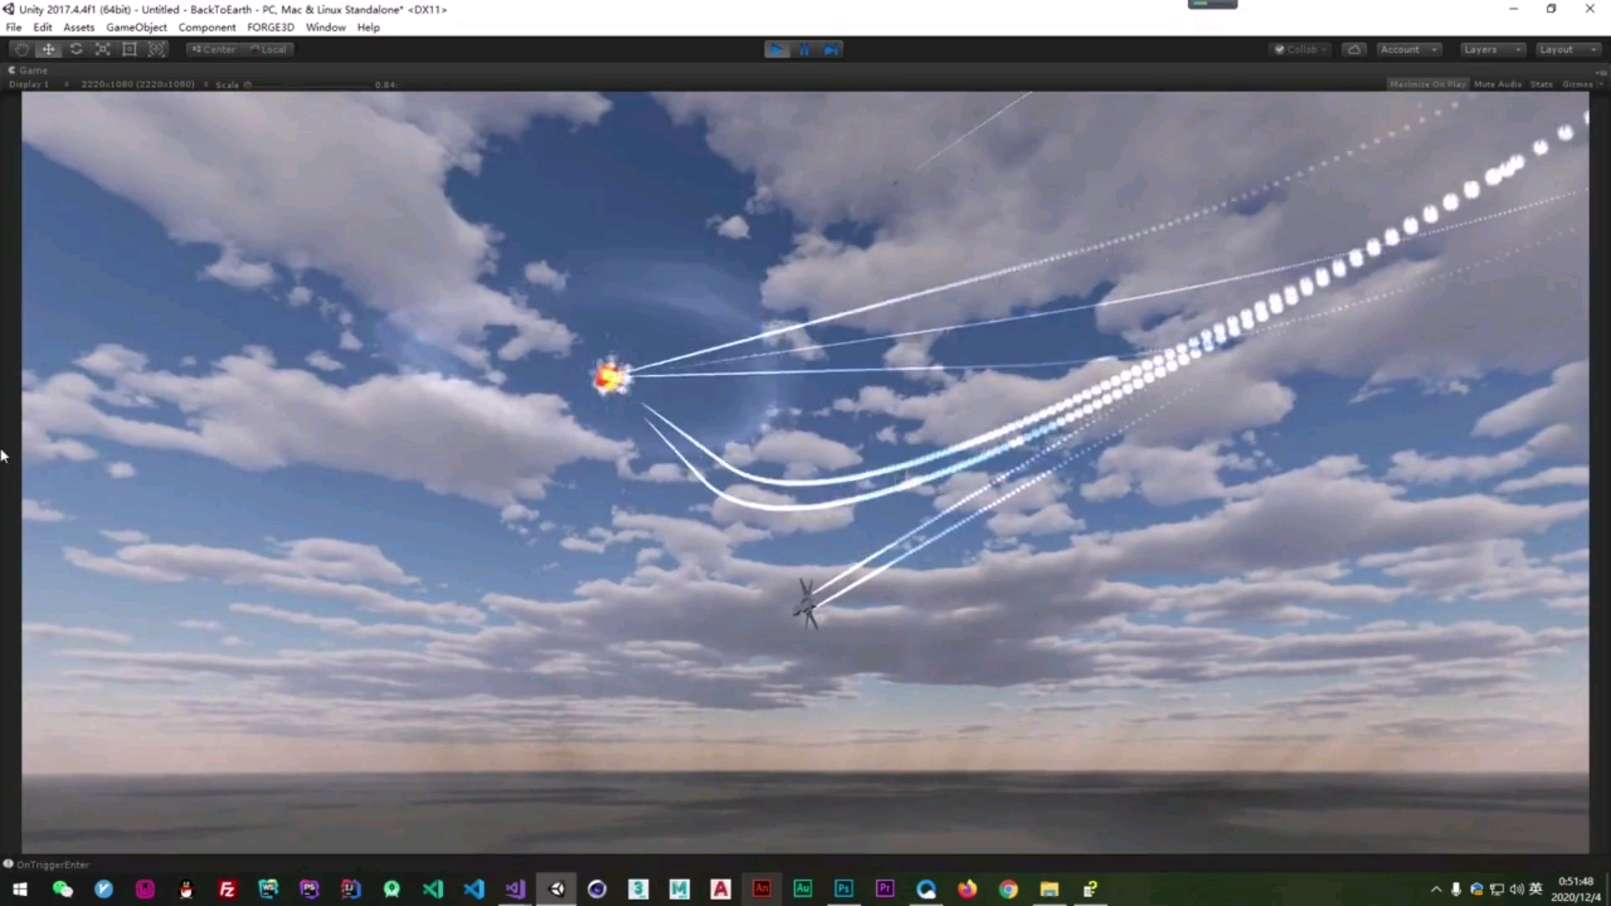Image resolution: width=1611 pixels, height=906 pixels.
Task: Stop play mode with the Play button
Action: pos(777,49)
